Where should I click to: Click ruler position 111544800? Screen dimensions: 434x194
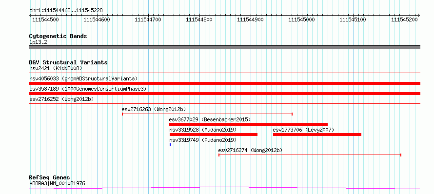tap(199, 19)
